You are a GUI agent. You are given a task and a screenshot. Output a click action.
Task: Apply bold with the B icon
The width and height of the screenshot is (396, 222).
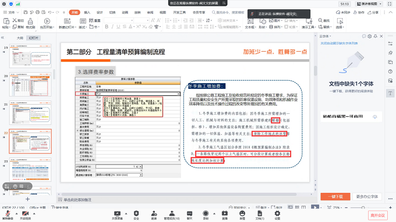[107, 27]
